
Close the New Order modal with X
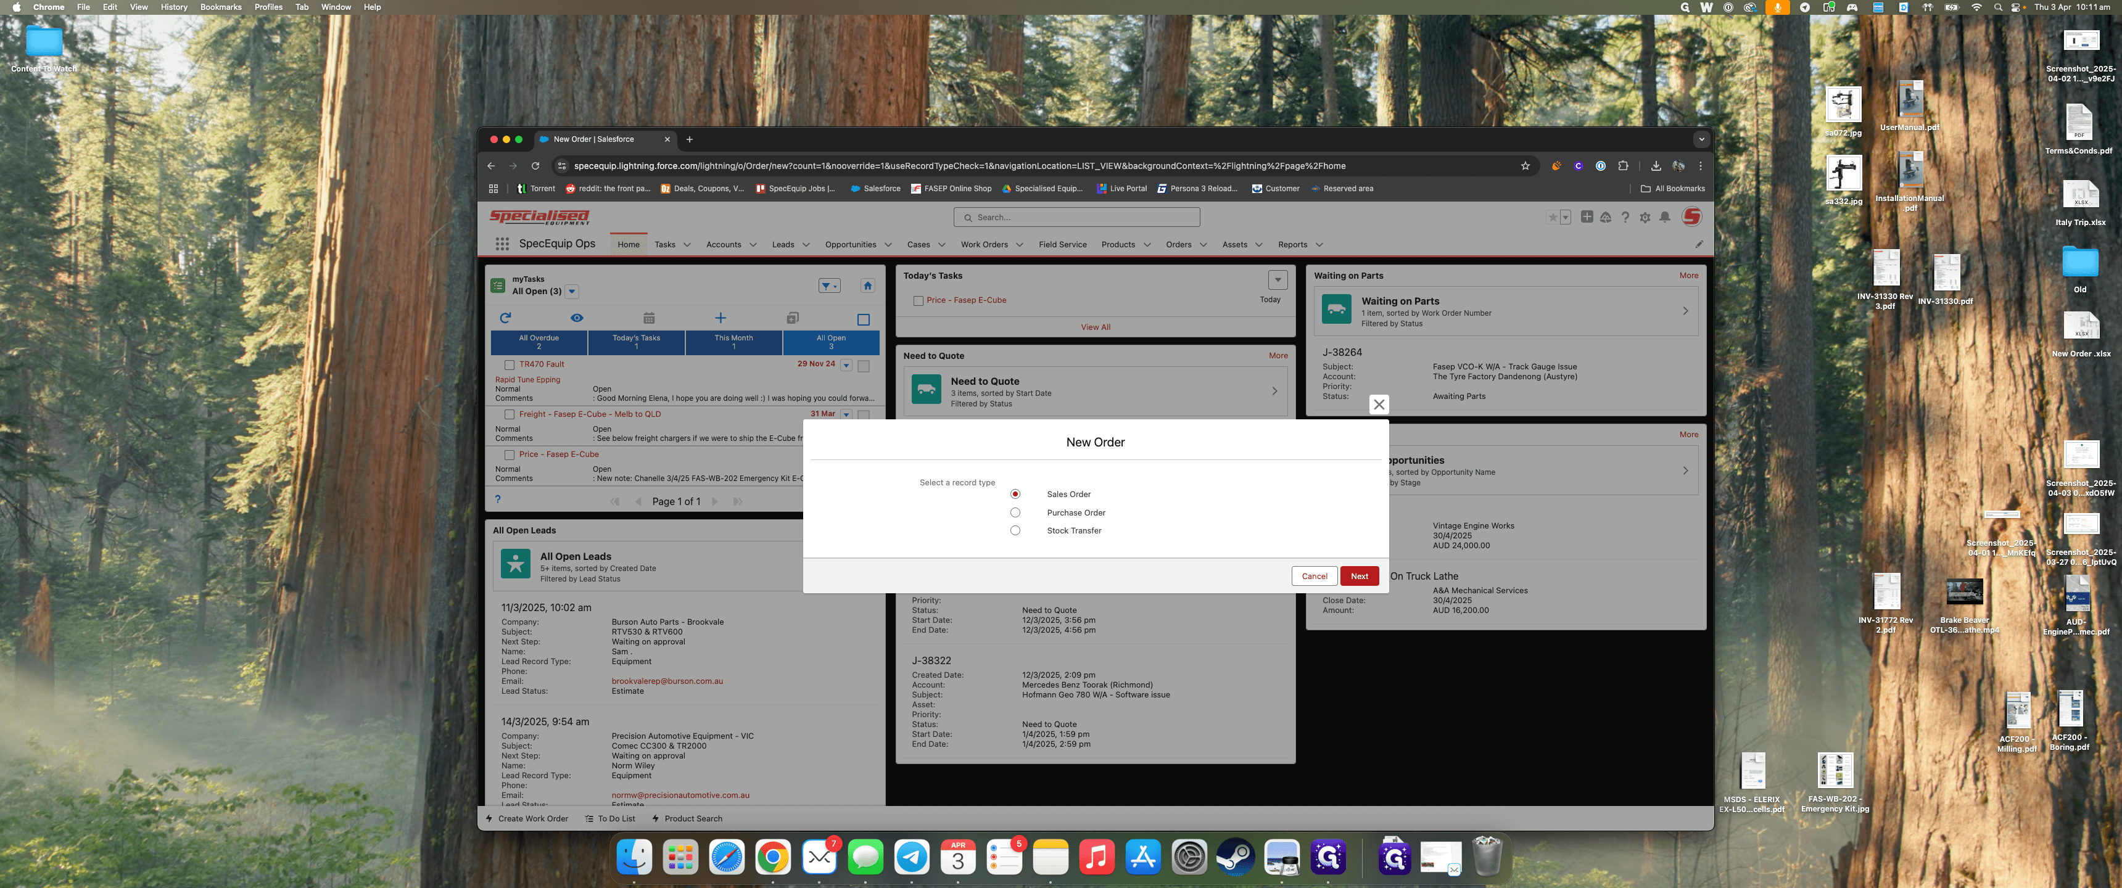(1378, 405)
